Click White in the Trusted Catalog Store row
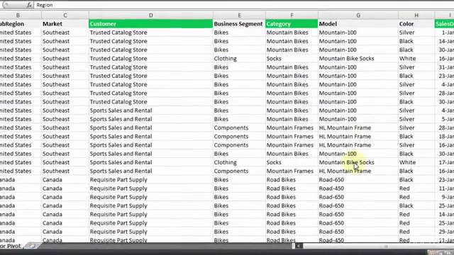 (x=407, y=58)
